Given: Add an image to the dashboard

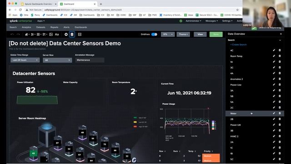Looking at the screenshot, I should (51, 35).
